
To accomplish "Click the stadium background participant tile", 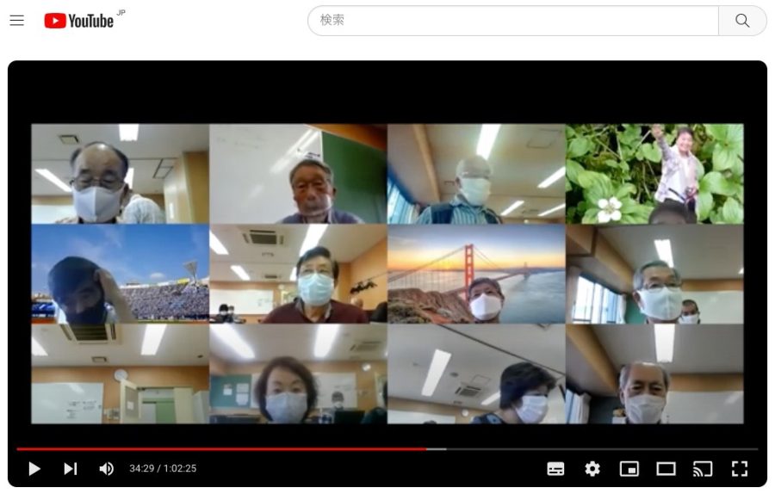I will tap(120, 274).
